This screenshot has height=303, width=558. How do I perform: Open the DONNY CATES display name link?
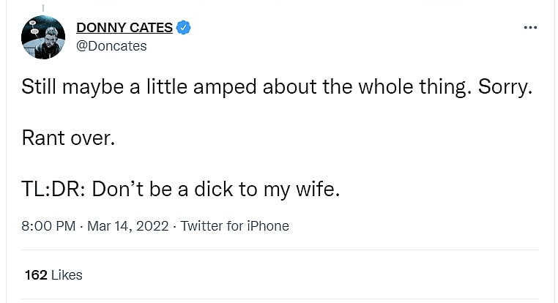tap(124, 28)
